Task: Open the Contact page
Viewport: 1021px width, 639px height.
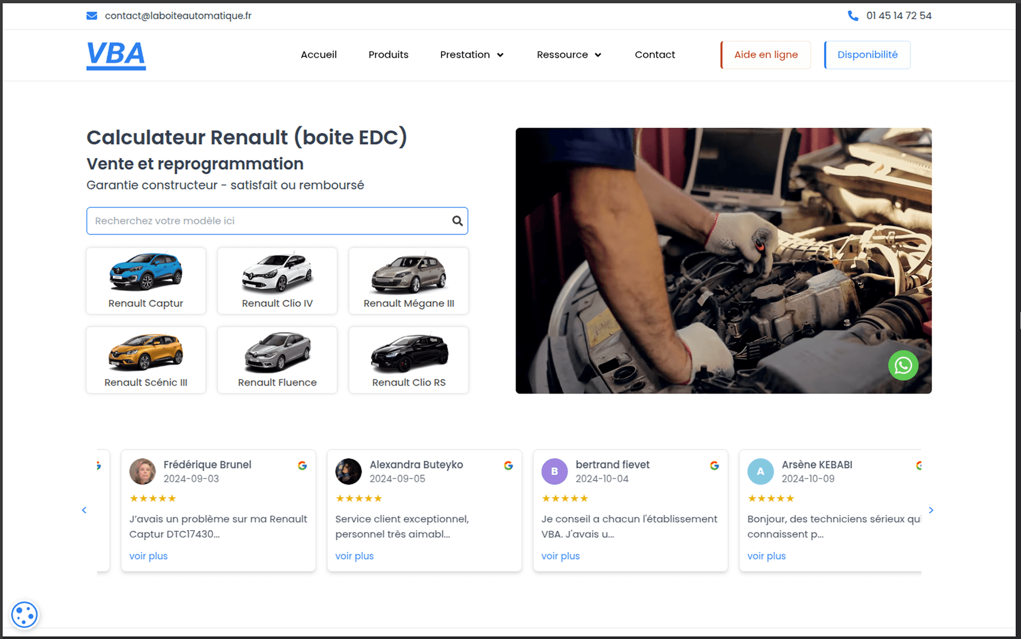Action: 655,55
